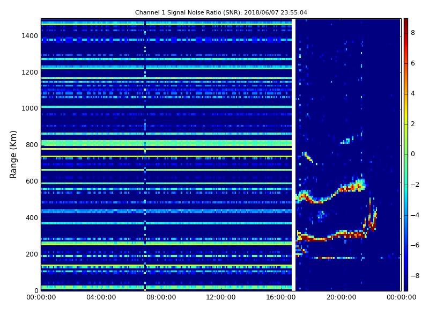
Task: Click the 400 range tick label
Action: [32, 218]
